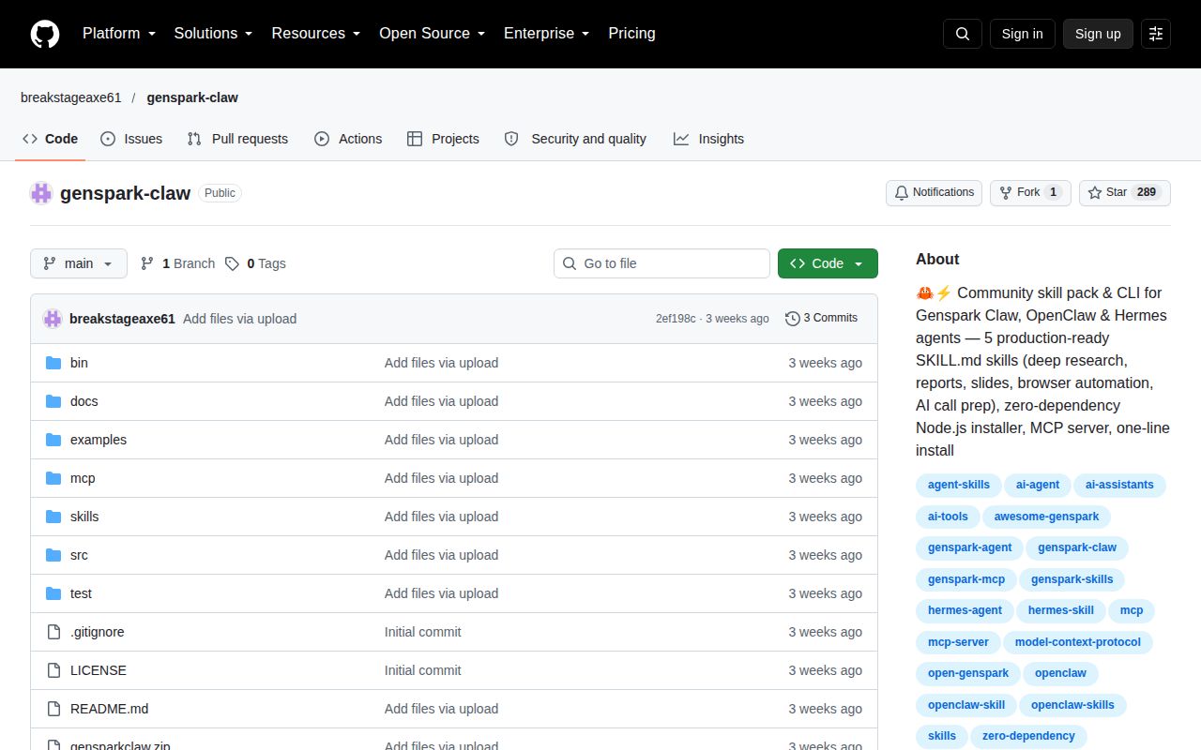Click the test folder icon
1201x750 pixels.
tap(53, 593)
